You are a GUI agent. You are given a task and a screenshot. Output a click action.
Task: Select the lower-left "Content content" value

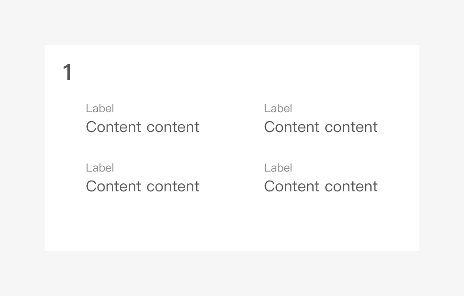click(x=142, y=186)
